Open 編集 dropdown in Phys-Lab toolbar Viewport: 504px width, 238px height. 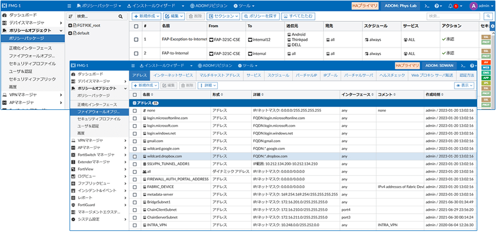[174, 17]
